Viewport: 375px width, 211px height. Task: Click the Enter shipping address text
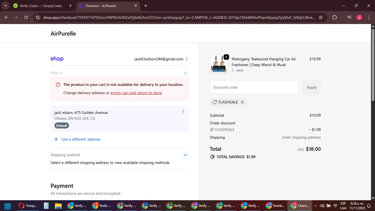click(x=301, y=137)
